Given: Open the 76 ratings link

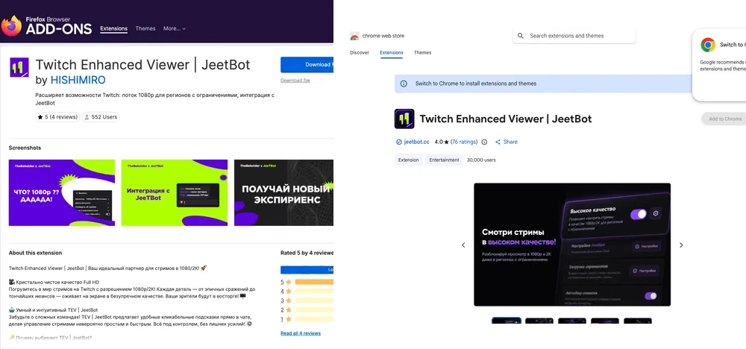Looking at the screenshot, I should [464, 142].
